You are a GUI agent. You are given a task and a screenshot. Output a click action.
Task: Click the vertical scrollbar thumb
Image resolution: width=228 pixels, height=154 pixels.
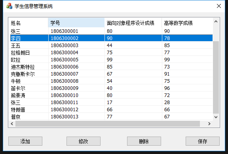point(216,77)
